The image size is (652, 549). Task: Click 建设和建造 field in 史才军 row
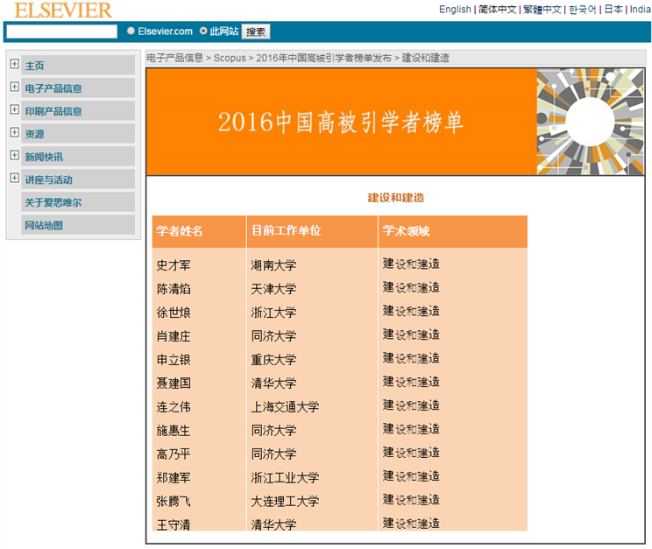[411, 264]
